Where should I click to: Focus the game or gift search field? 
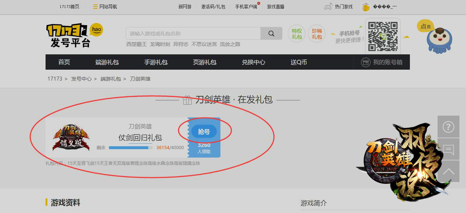pos(193,33)
